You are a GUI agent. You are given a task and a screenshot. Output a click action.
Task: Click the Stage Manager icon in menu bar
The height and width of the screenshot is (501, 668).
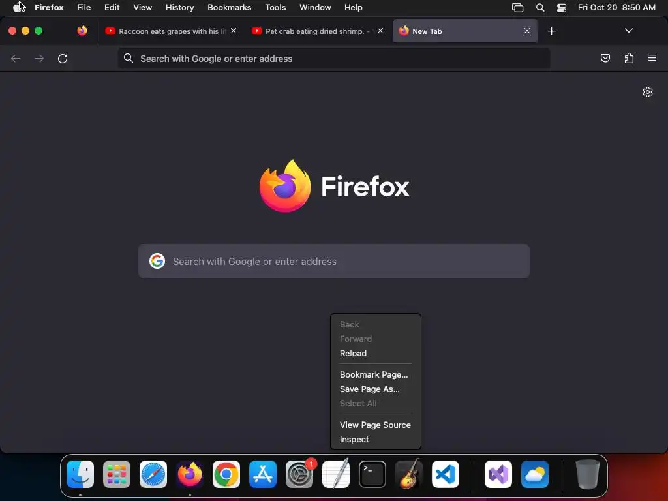pos(517,8)
